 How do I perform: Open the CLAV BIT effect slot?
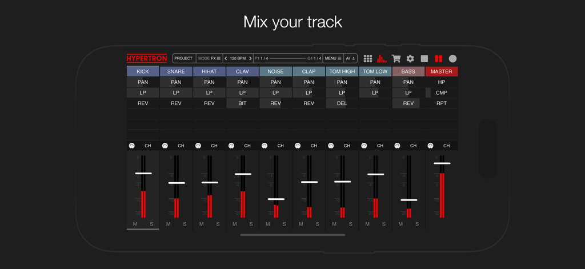point(242,103)
